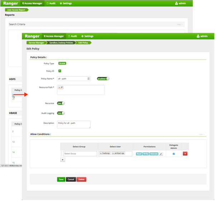Go to Settings in the foreground navigation bar
The height and width of the screenshot is (205, 215).
87,36
